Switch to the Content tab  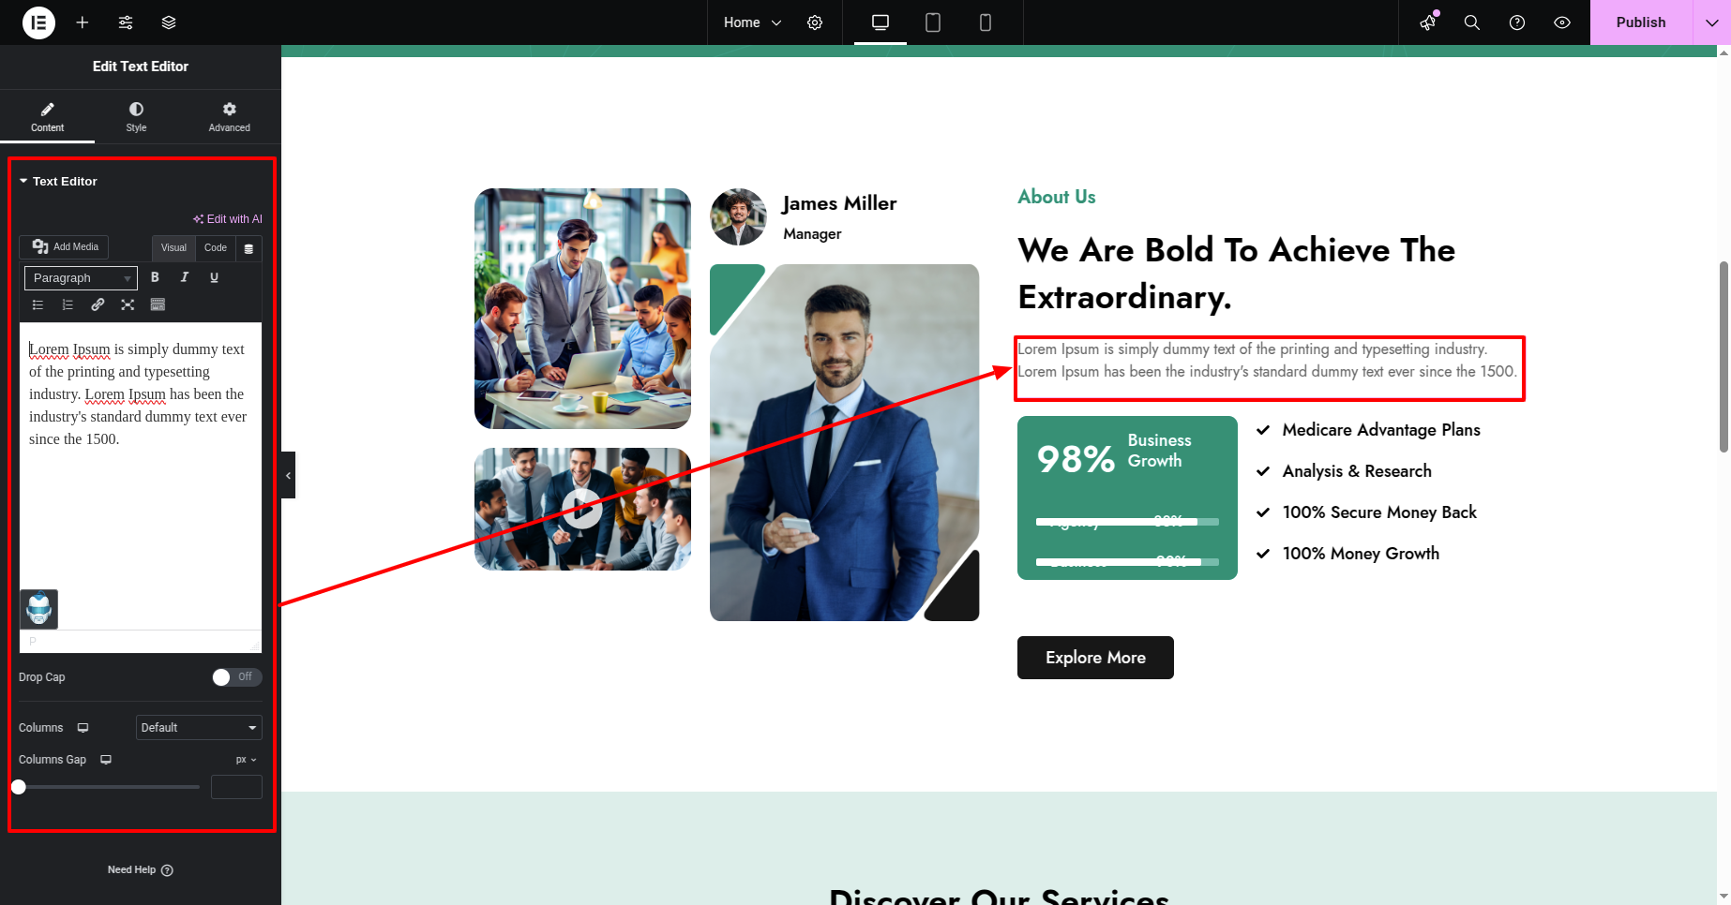click(47, 117)
